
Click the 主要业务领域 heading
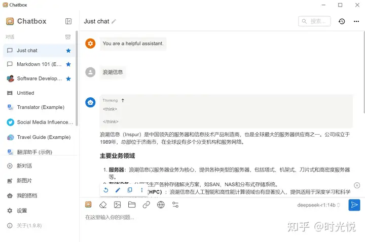point(117,156)
